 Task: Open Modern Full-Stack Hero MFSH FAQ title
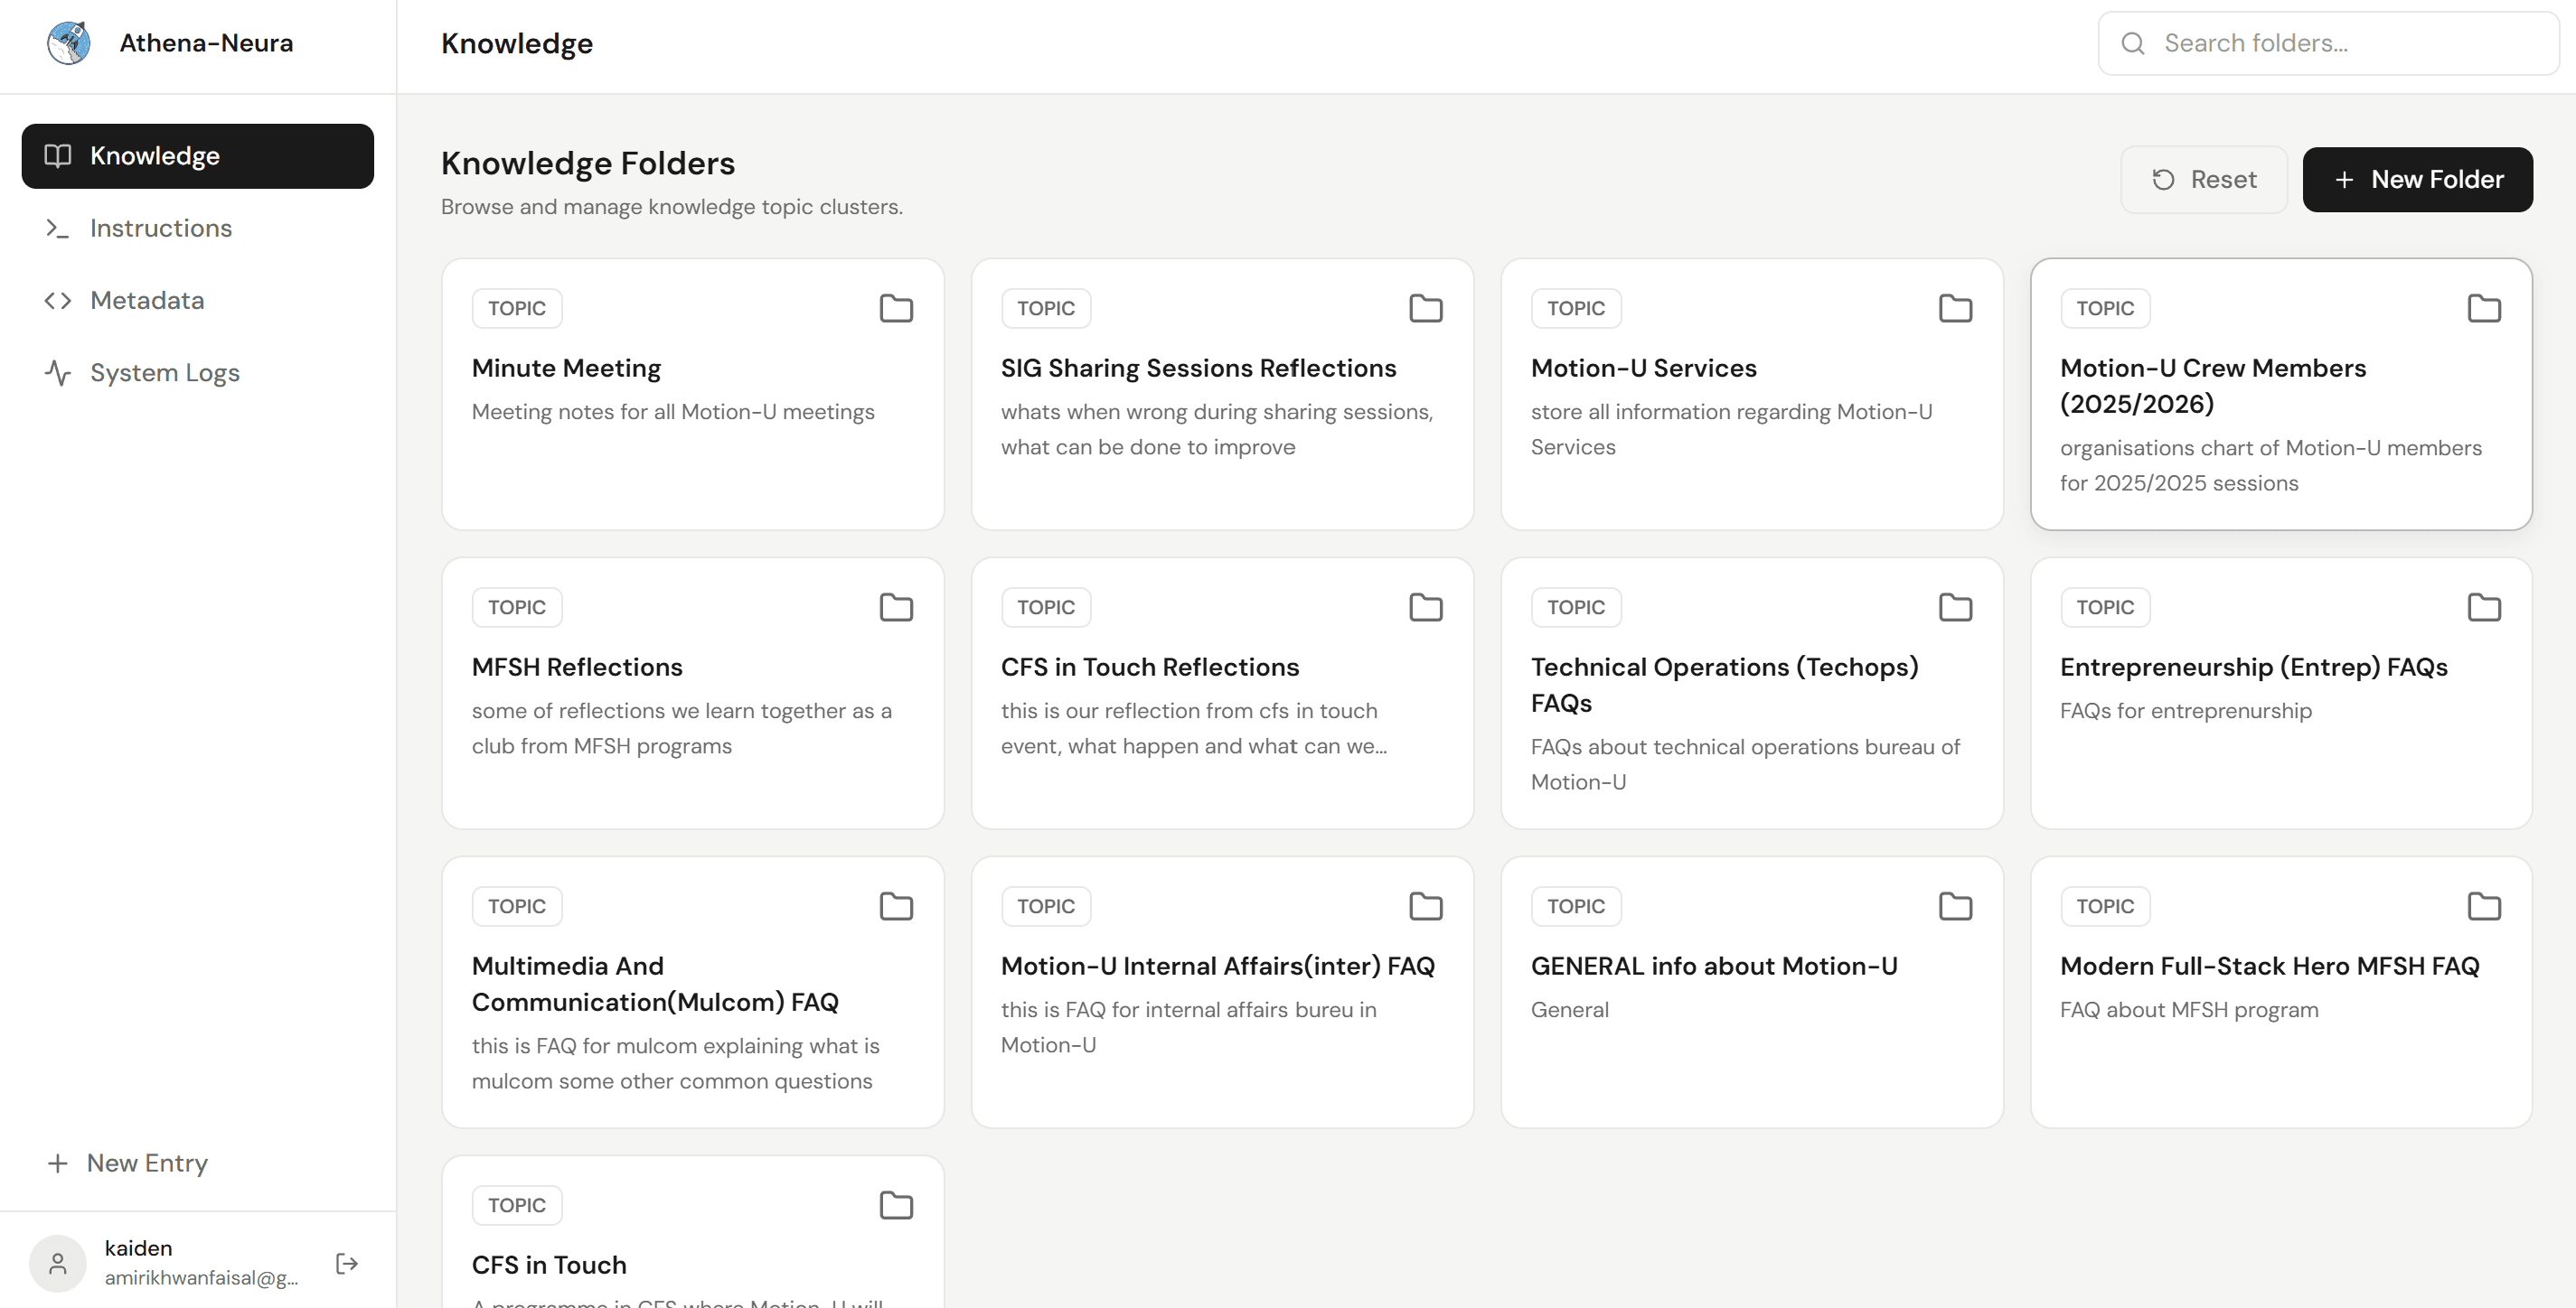point(2270,966)
